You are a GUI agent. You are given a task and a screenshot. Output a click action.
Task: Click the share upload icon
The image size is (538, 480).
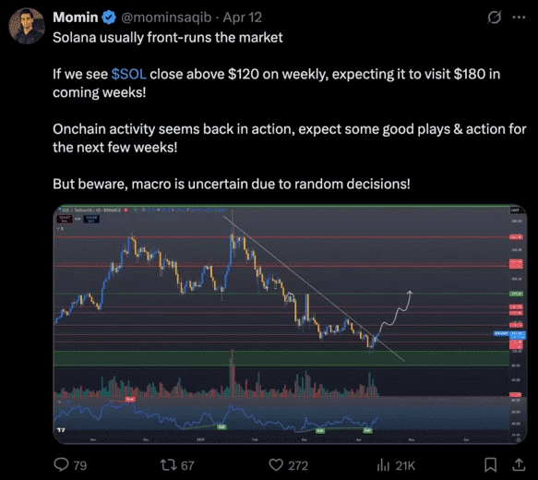pos(519,464)
